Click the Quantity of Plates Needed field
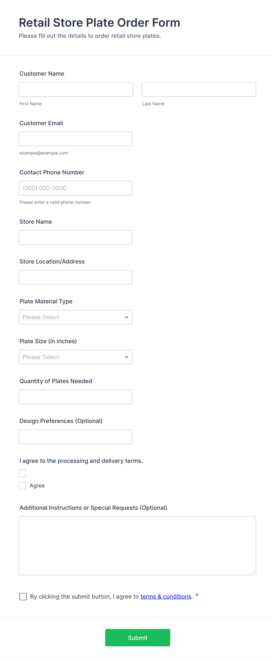Image resolution: width=272 pixels, height=661 pixels. point(75,397)
